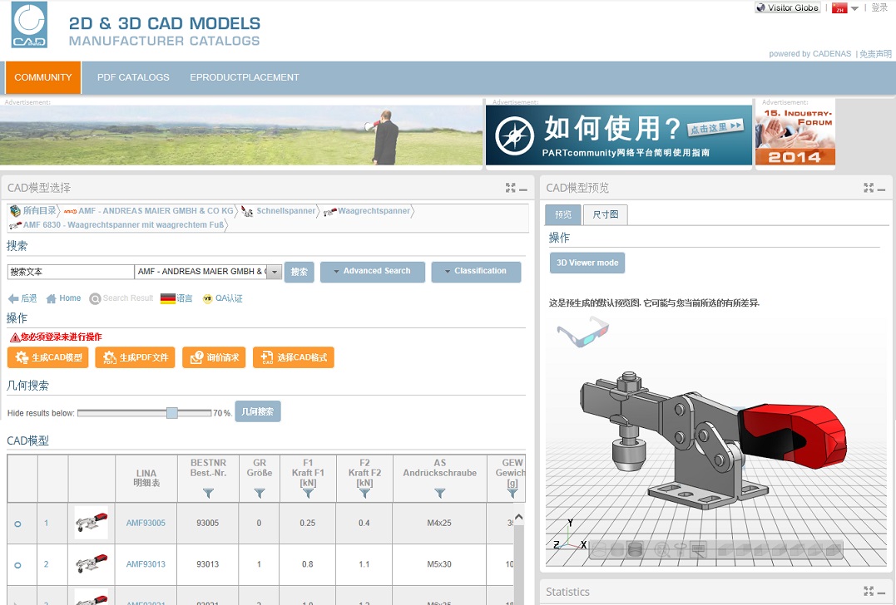Expand the Classification dropdown
896x605 pixels.
pyautogui.click(x=476, y=272)
